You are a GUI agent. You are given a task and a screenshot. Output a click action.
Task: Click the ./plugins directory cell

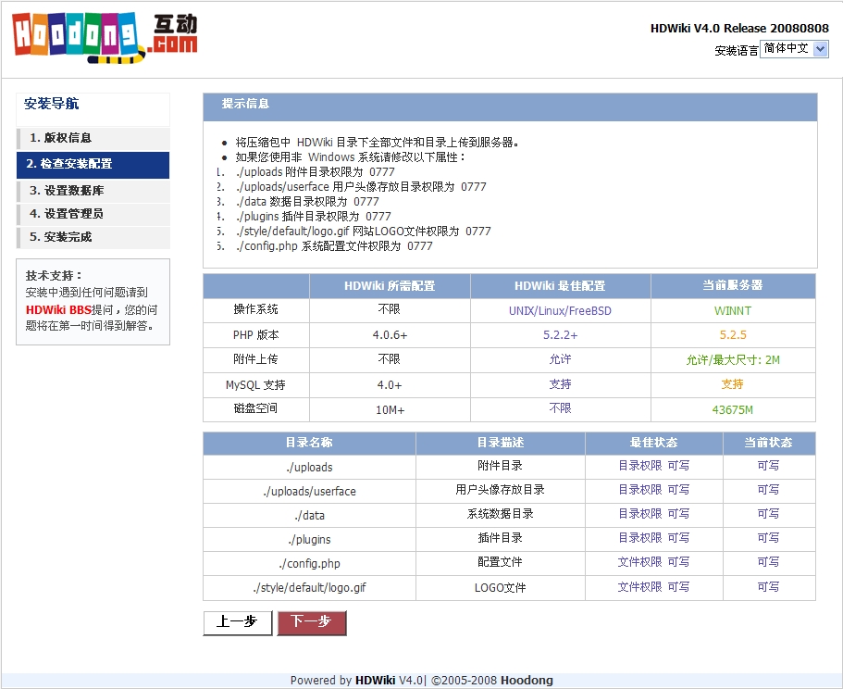309,540
